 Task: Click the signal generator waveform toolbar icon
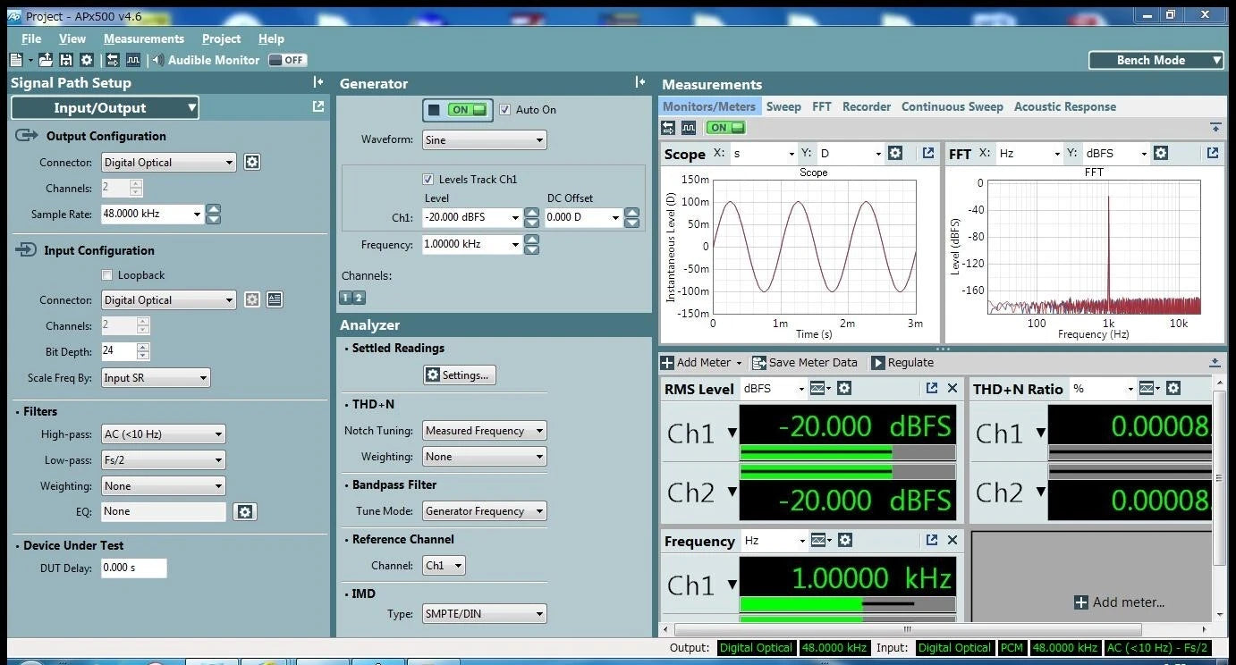(x=132, y=60)
